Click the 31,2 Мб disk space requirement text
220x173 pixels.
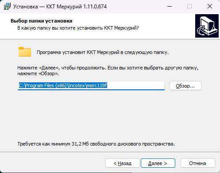(x=96, y=144)
